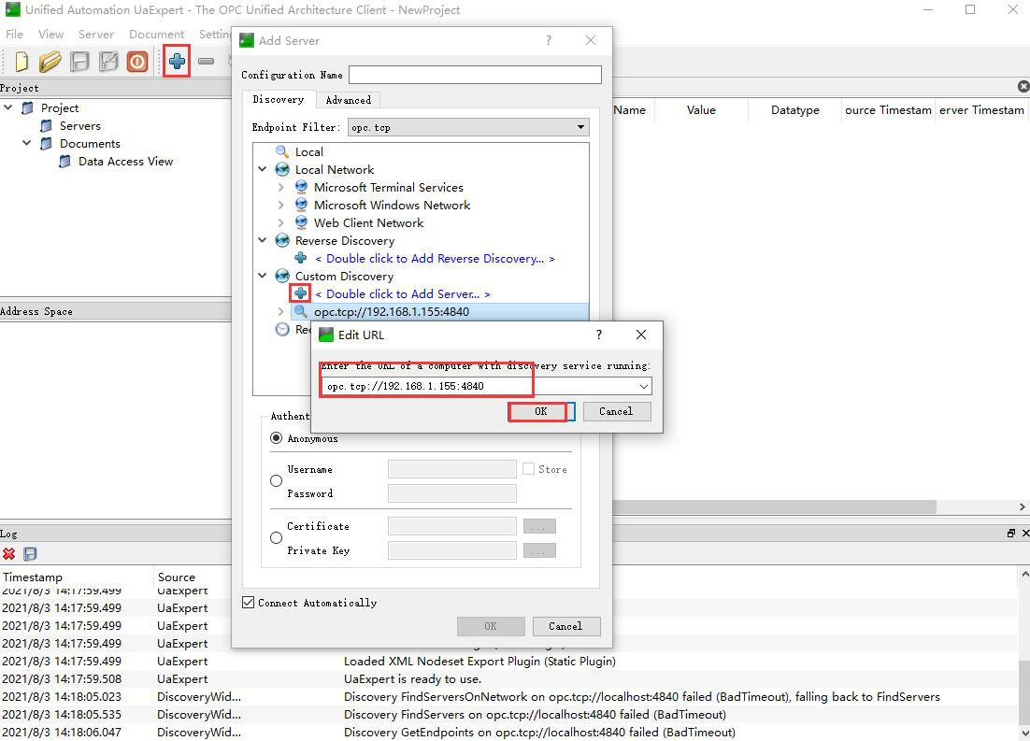Click the help question mark in the Edit URL dialog
This screenshot has width=1030, height=741.
point(598,335)
